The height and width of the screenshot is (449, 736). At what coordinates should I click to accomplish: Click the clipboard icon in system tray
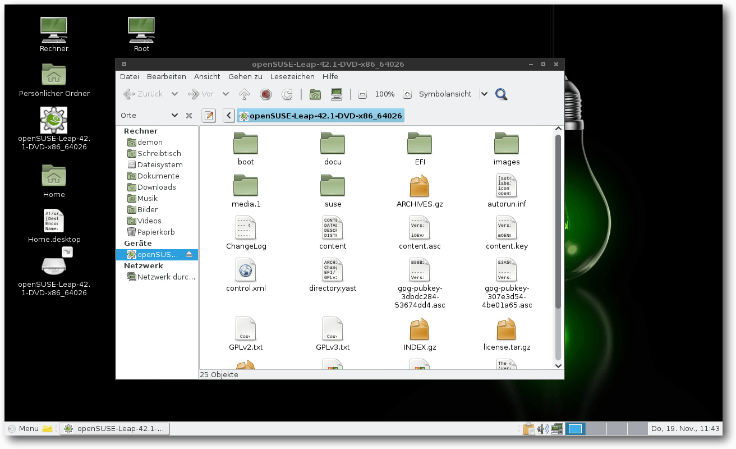[528, 429]
